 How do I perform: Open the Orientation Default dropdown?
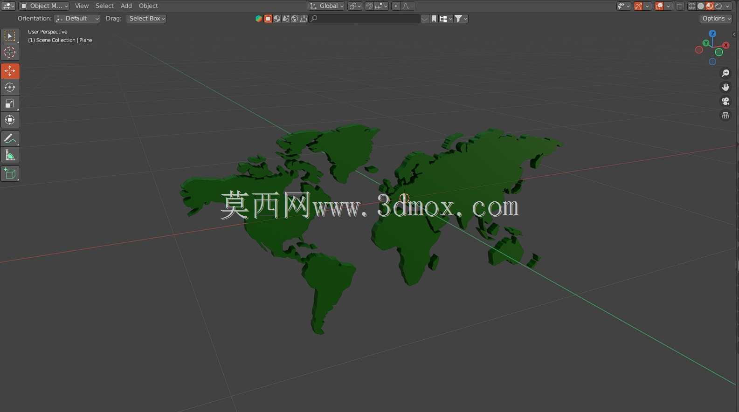click(77, 19)
